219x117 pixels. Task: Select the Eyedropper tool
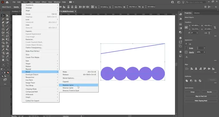[x=3, y=50]
